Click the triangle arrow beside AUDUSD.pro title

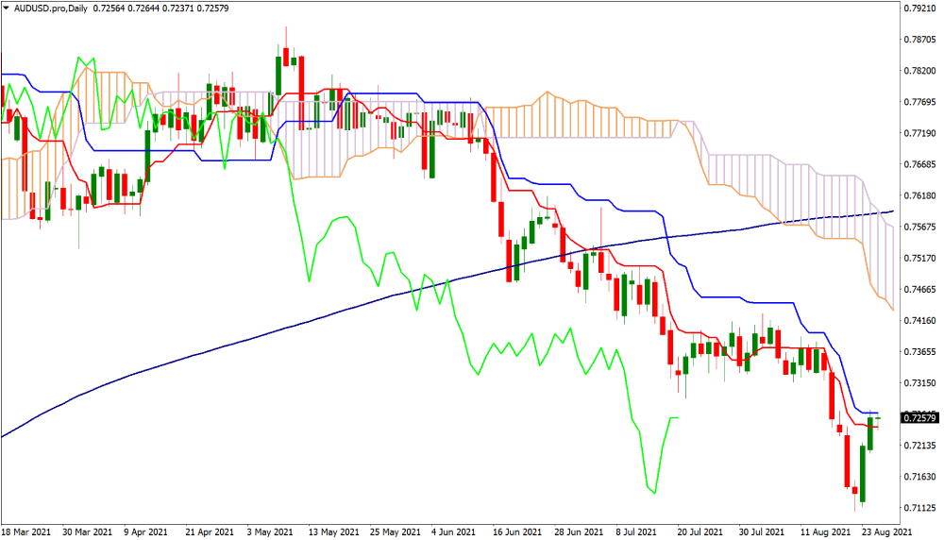pyautogui.click(x=7, y=8)
